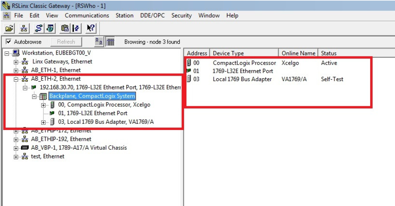Click the Self-Test status entry
The height and width of the screenshot is (206, 395).
coord(332,79)
